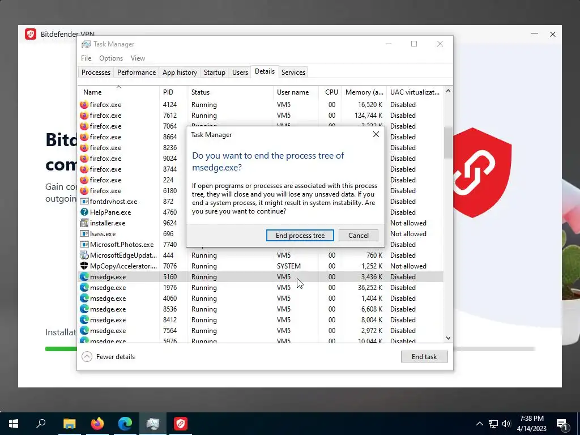Image resolution: width=580 pixels, height=435 pixels.
Task: Sort by the Status column header
Action: pyautogui.click(x=231, y=92)
